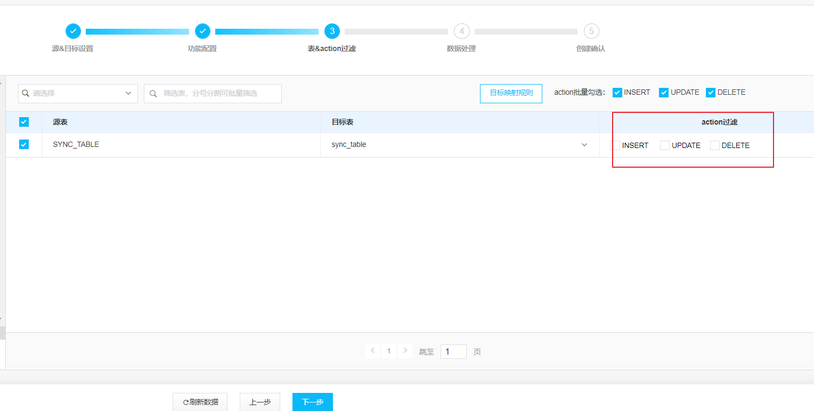
Task: Click the 数据处理 step label
Action: tap(461, 49)
